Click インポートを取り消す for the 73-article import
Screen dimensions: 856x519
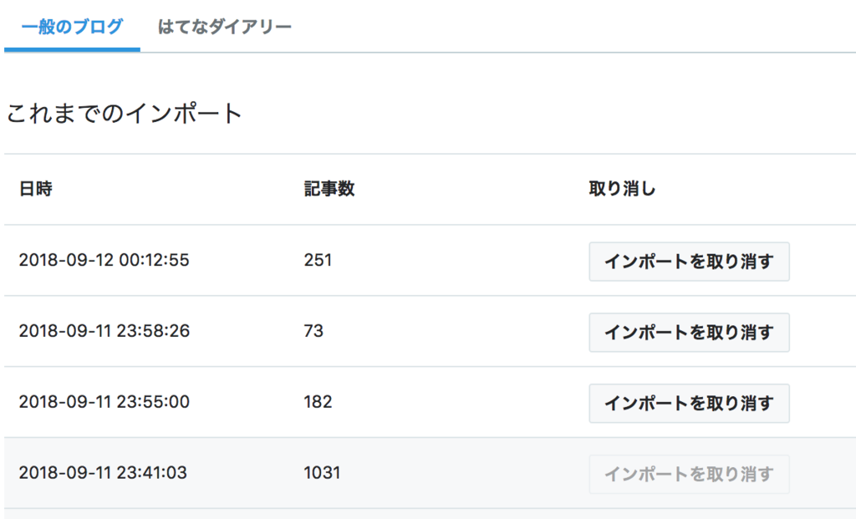pos(689,333)
